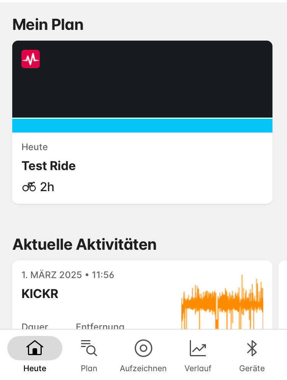Tap the 1. März 2025 activity date

52,275
